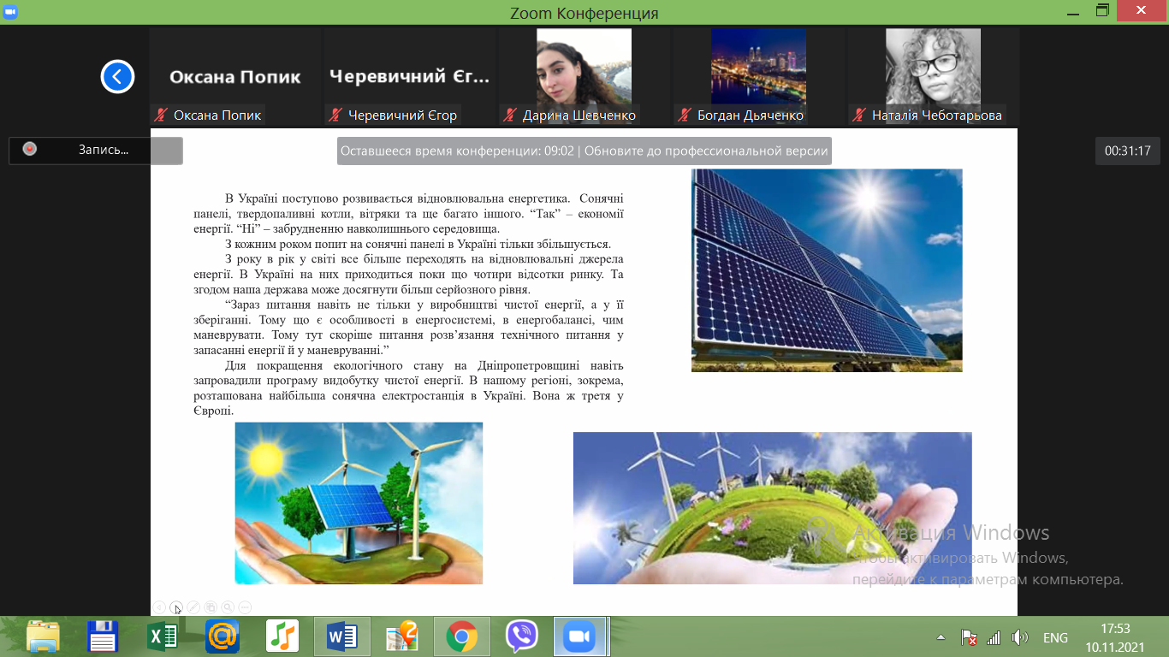Click the quoted paragraph starting 'Зараз питання'
This screenshot has width=1169, height=657.
point(409,328)
